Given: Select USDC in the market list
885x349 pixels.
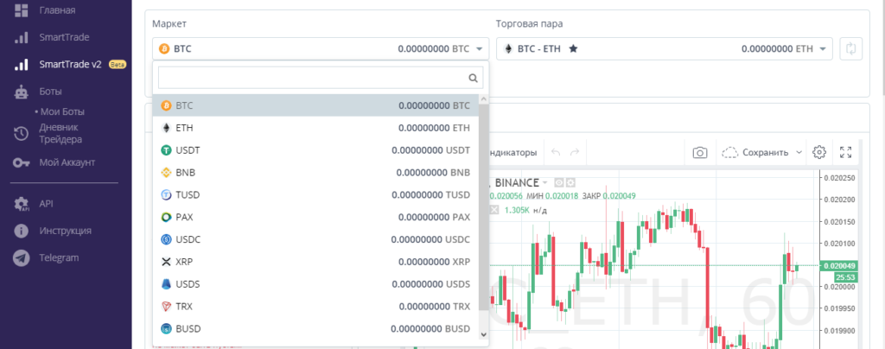Looking at the screenshot, I should pyautogui.click(x=315, y=239).
